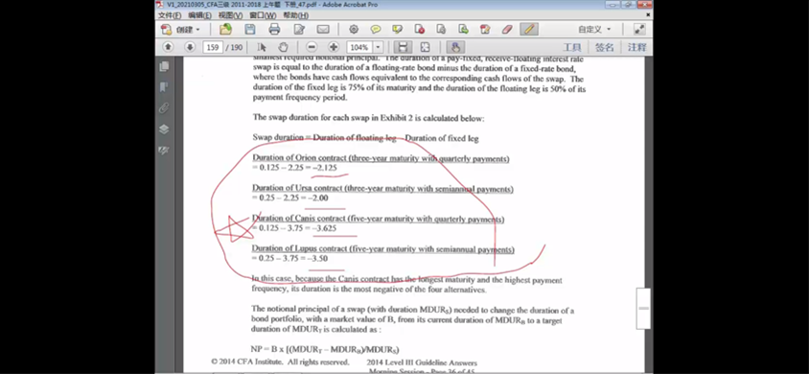The height and width of the screenshot is (374, 809).
Task: Toggle the pencil drawing tool
Action: pos(529,30)
